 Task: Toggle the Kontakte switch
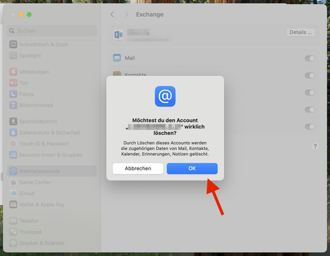coord(310,75)
